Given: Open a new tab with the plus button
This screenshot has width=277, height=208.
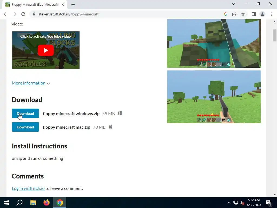Looking at the screenshot, I should point(73,5).
